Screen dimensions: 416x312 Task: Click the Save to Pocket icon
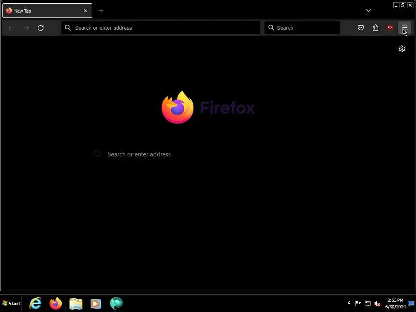[x=361, y=28]
